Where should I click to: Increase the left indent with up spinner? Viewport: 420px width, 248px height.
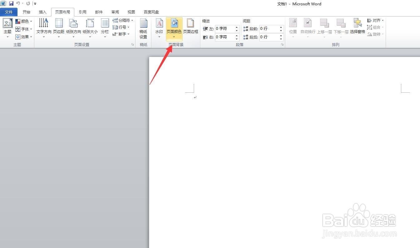click(237, 27)
